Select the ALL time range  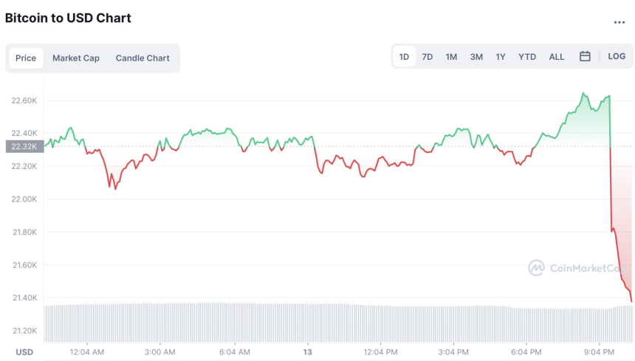click(x=557, y=57)
